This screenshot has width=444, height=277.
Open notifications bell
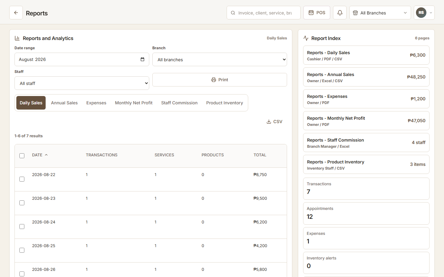point(340,13)
